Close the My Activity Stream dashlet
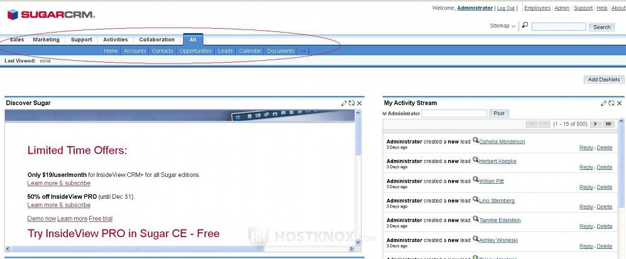Screen dimensions: 626x259 pyautogui.click(x=619, y=103)
